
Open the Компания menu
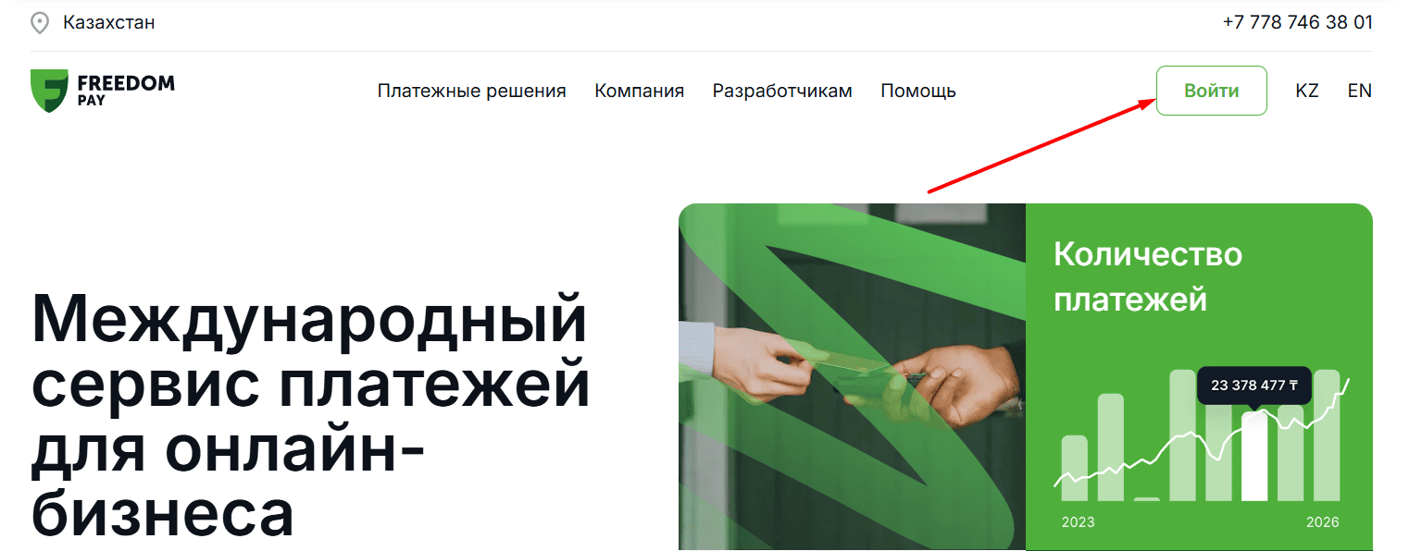click(640, 91)
